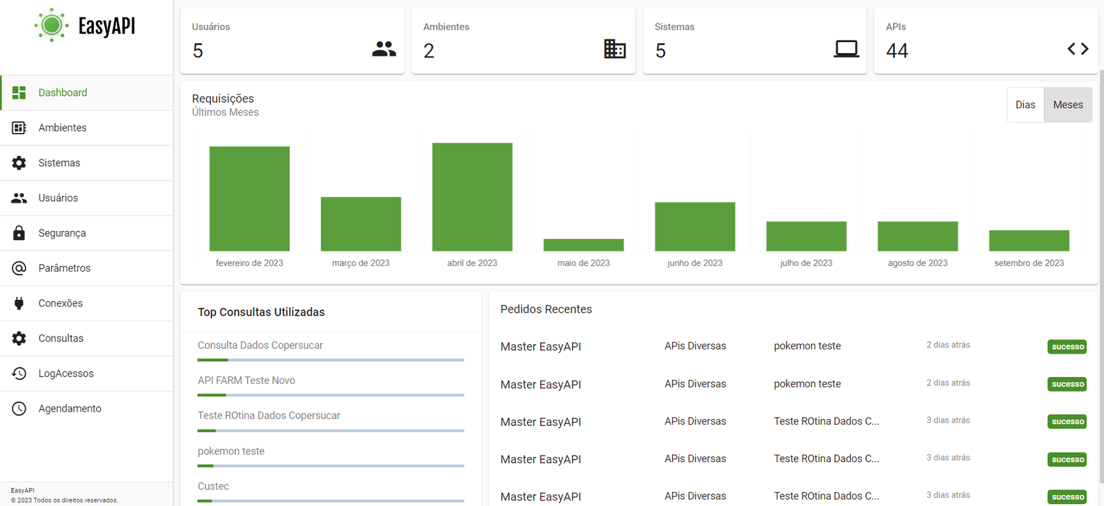Select Custec query label
1104x506 pixels.
[x=213, y=486]
